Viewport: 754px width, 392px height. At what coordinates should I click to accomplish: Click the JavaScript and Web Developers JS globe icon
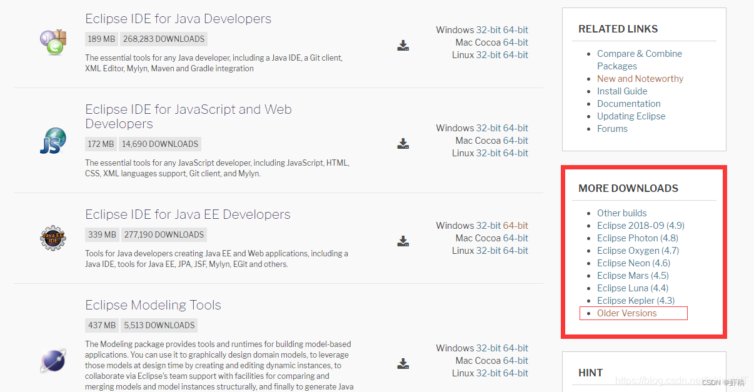point(53,141)
